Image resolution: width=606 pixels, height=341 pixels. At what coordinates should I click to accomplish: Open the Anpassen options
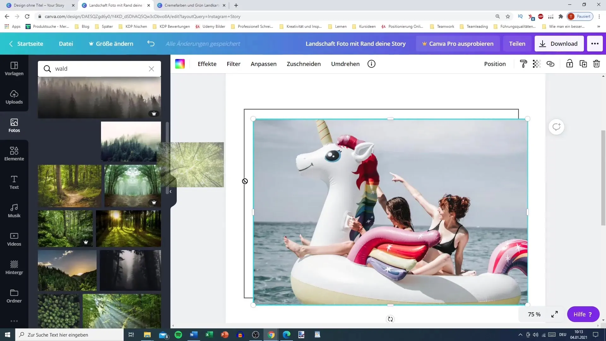264,64
